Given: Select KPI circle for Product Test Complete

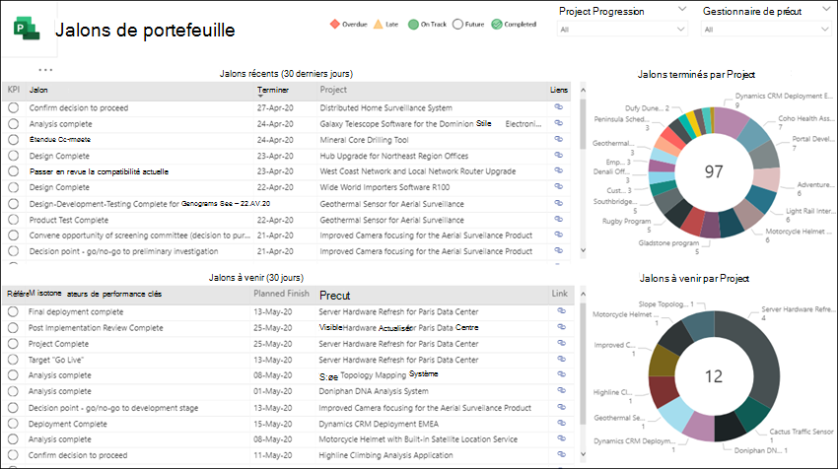Looking at the screenshot, I should pos(14,220).
